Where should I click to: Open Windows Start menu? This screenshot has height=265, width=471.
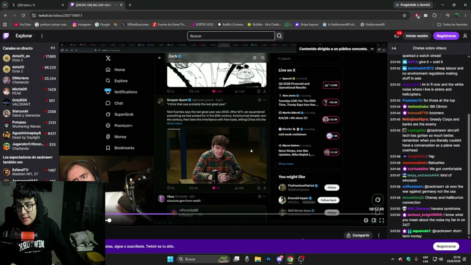click(170, 259)
